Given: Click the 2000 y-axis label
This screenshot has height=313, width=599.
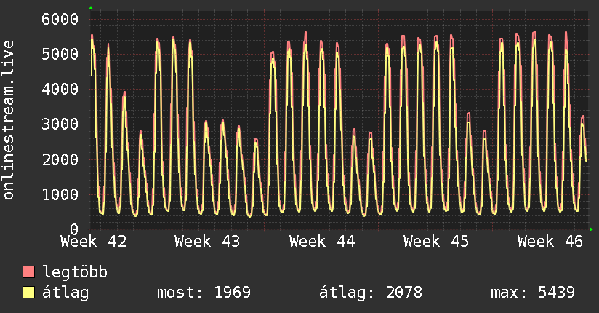Looking at the screenshot, I should (x=60, y=159).
